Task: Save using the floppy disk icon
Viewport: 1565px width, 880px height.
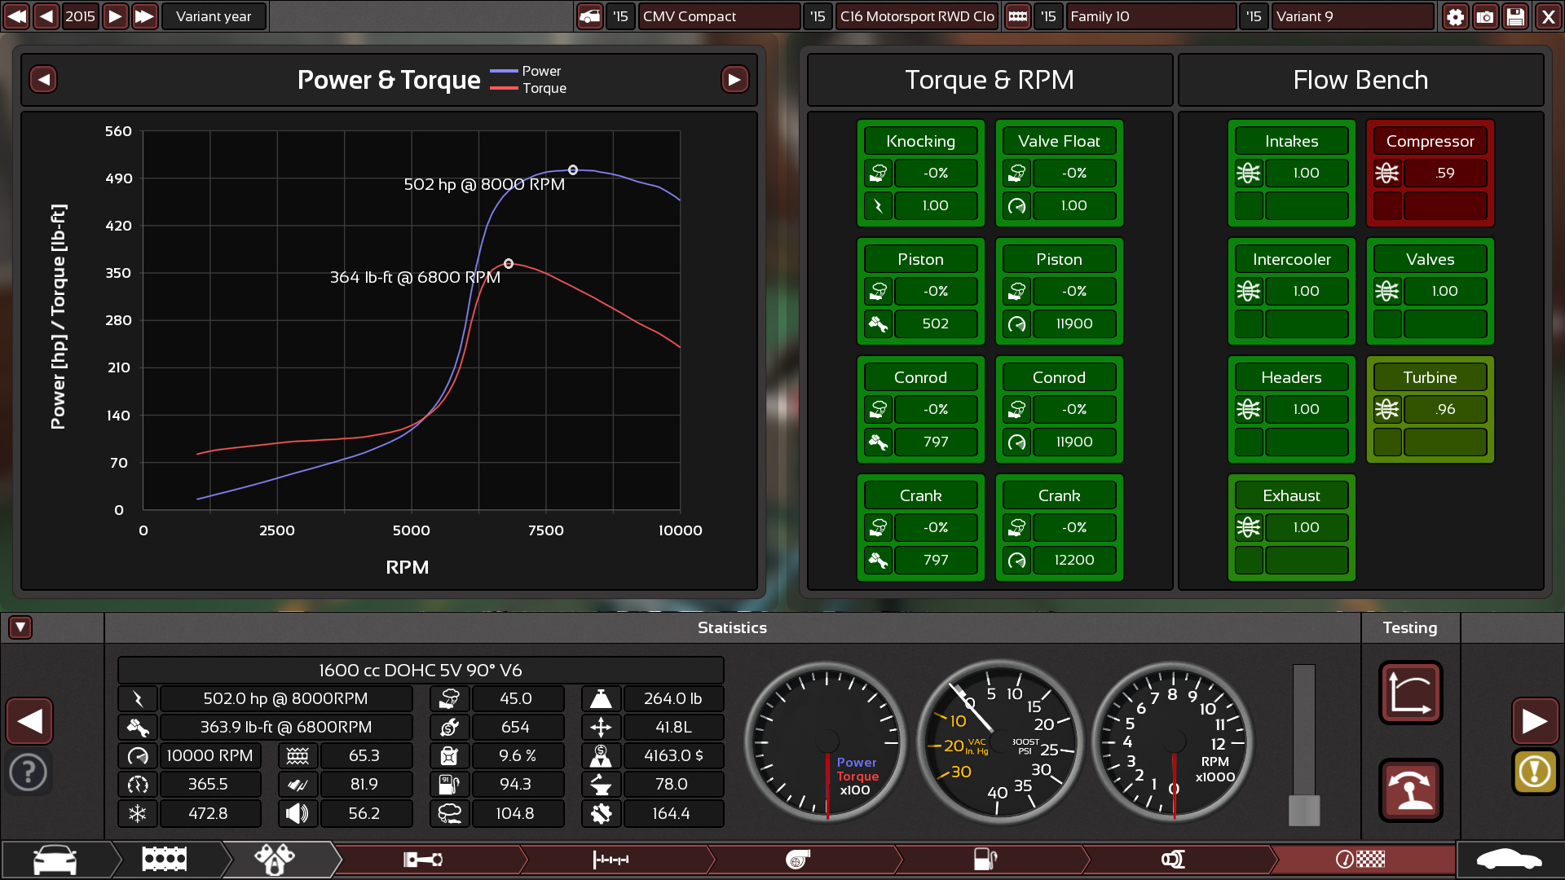Action: pyautogui.click(x=1515, y=16)
